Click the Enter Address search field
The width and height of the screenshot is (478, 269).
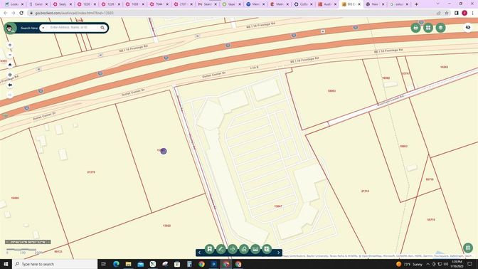click(x=73, y=28)
